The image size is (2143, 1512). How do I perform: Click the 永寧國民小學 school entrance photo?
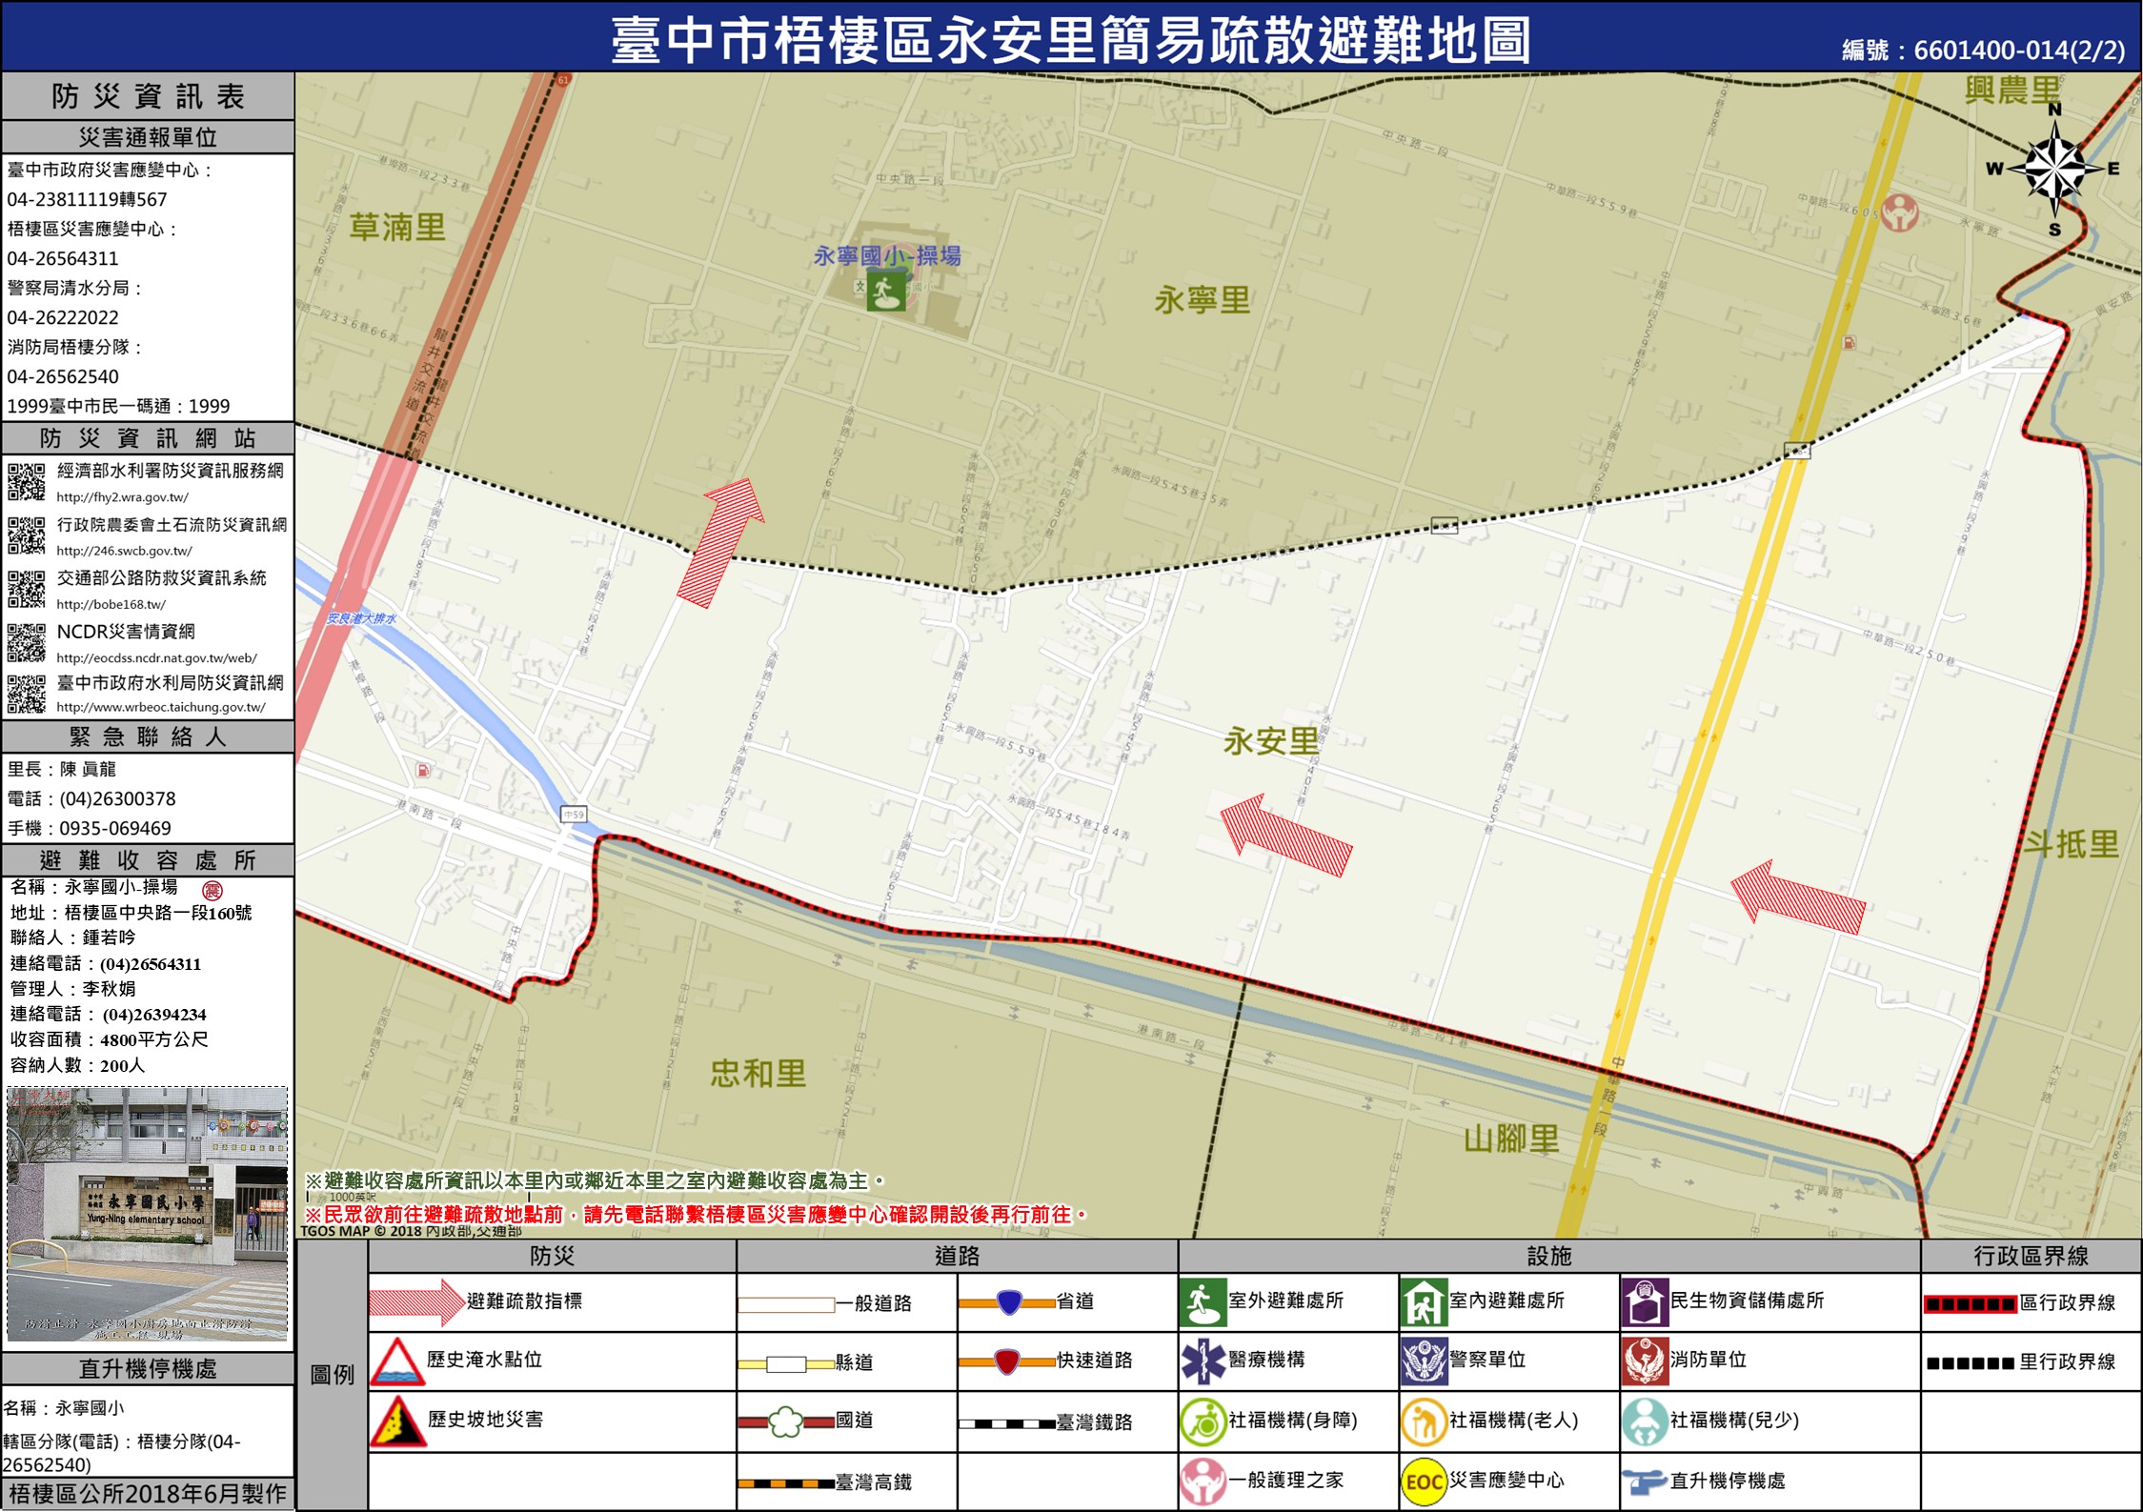tap(147, 1214)
